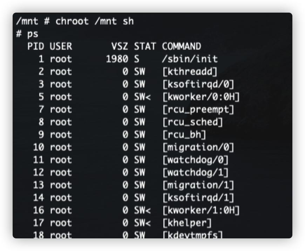Click the [rcu_preempt] process name
This screenshot has width=305, height=251.
click(x=198, y=109)
